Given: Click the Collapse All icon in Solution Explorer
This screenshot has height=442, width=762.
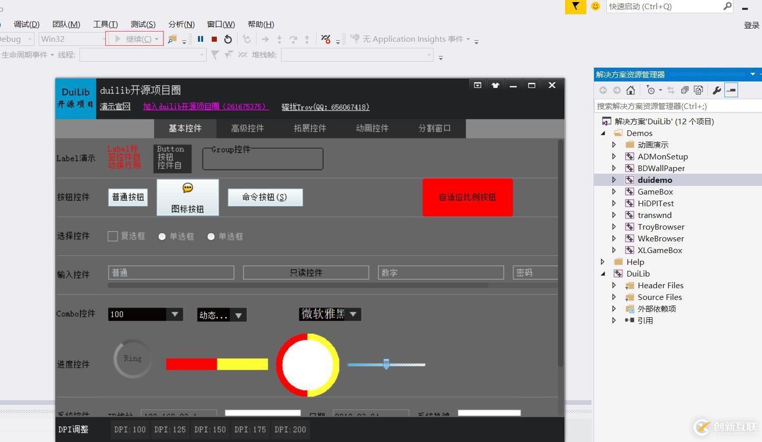Looking at the screenshot, I should pos(685,90).
